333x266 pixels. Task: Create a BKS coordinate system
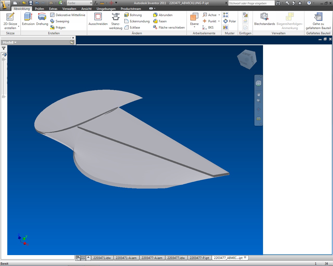(208, 28)
